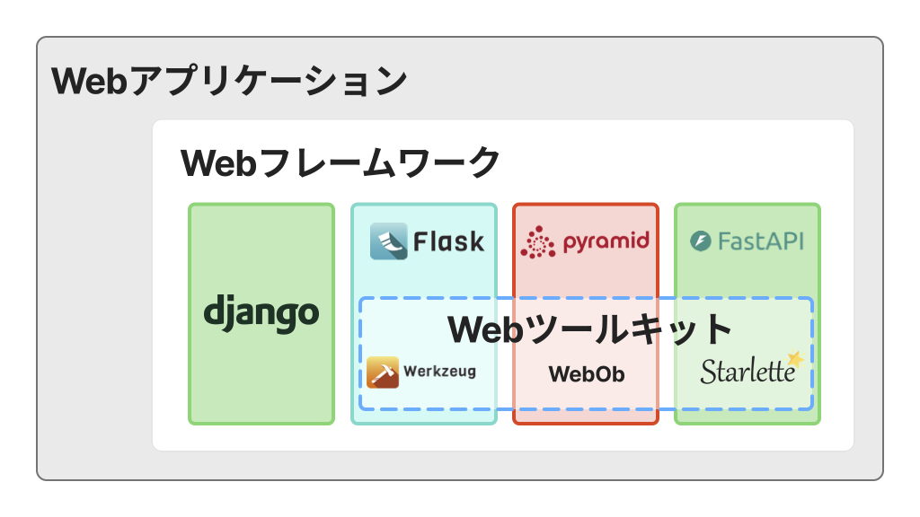Click the WebOb label

[586, 373]
